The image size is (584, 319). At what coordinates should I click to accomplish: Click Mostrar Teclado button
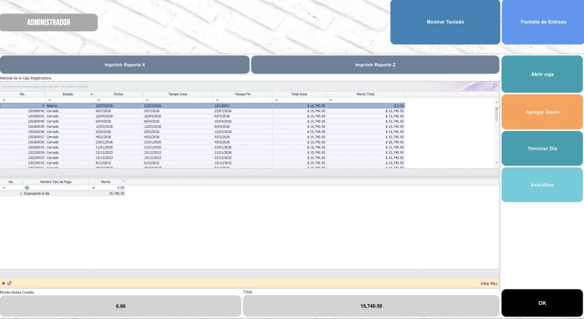(x=445, y=22)
